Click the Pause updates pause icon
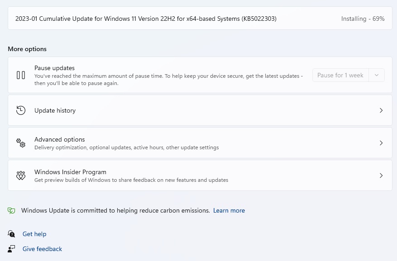Image resolution: width=397 pixels, height=261 pixels. point(21,75)
